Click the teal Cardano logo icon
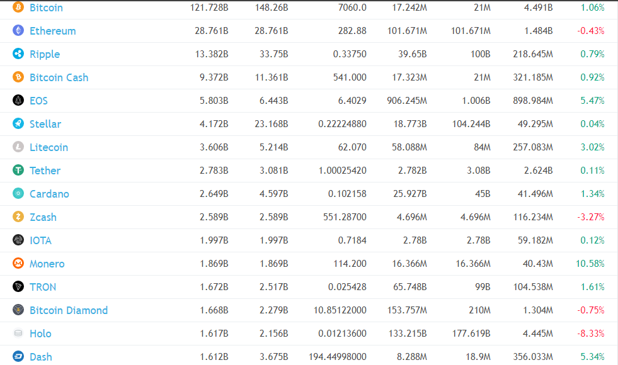618x365 pixels. [x=18, y=194]
